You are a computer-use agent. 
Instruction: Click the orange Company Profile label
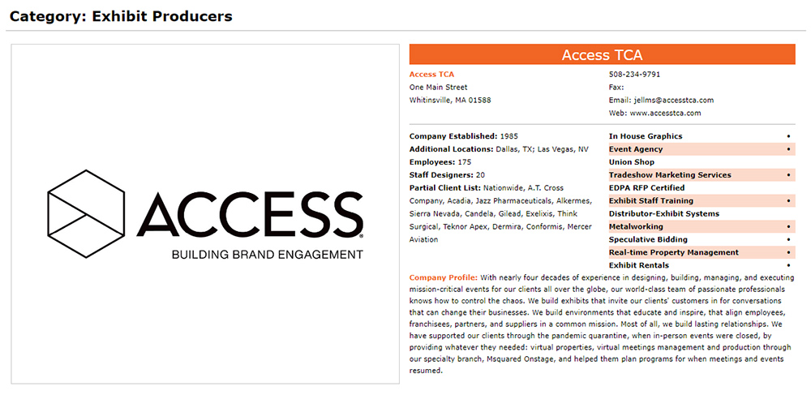pyautogui.click(x=443, y=277)
